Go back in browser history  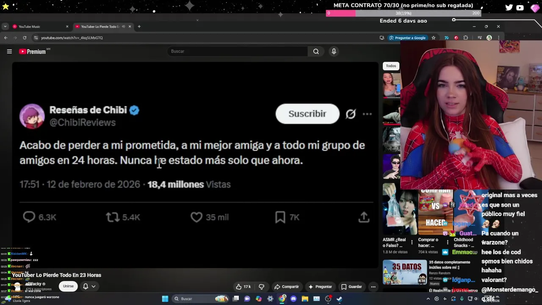(x=6, y=38)
